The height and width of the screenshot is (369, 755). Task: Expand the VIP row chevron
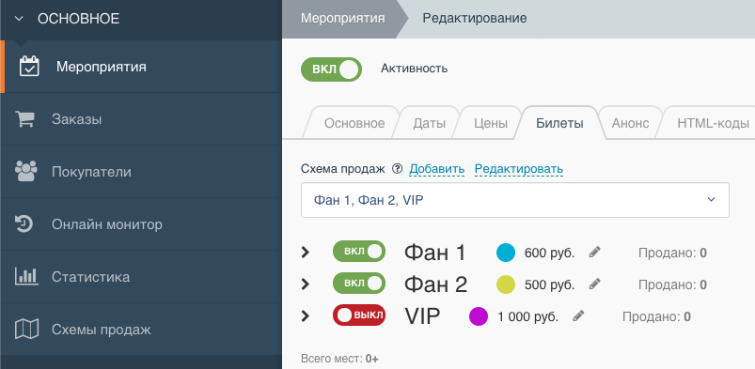tap(305, 316)
